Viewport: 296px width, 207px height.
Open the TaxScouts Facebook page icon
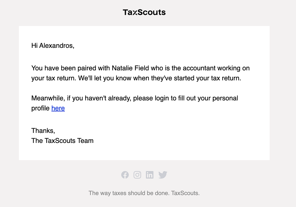[x=125, y=175]
